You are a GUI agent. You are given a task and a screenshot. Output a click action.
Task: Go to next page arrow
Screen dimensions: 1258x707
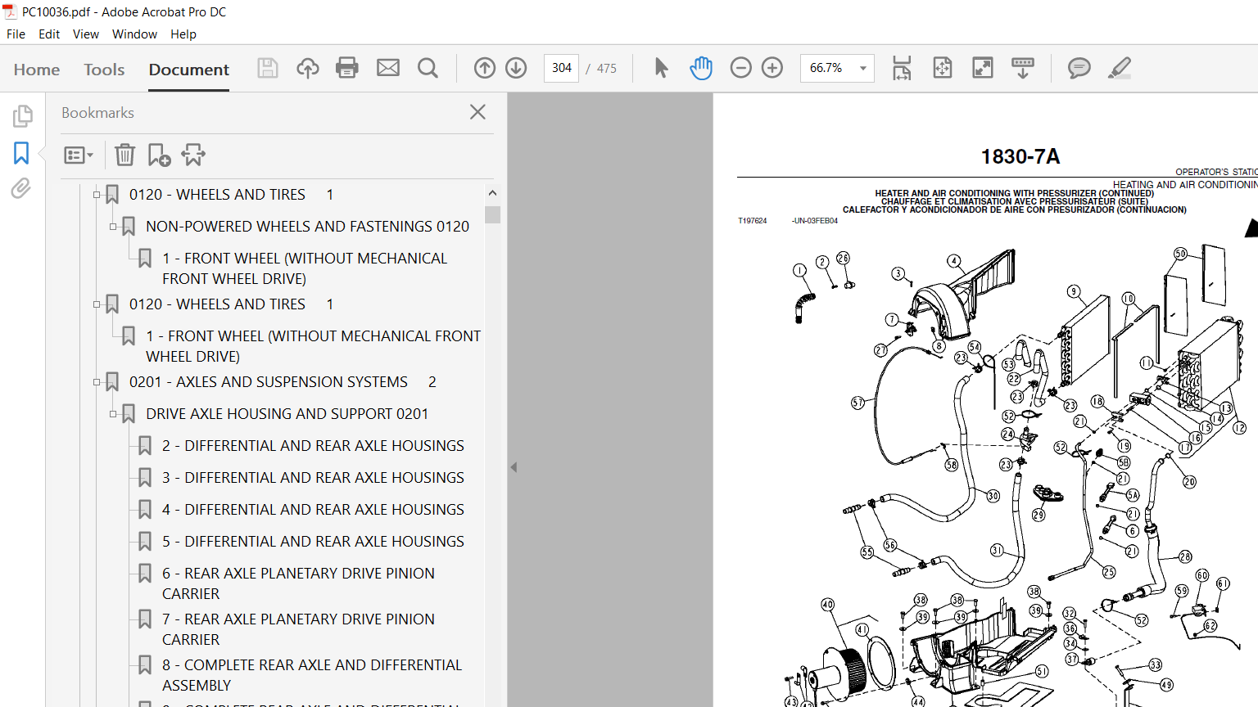coord(516,68)
